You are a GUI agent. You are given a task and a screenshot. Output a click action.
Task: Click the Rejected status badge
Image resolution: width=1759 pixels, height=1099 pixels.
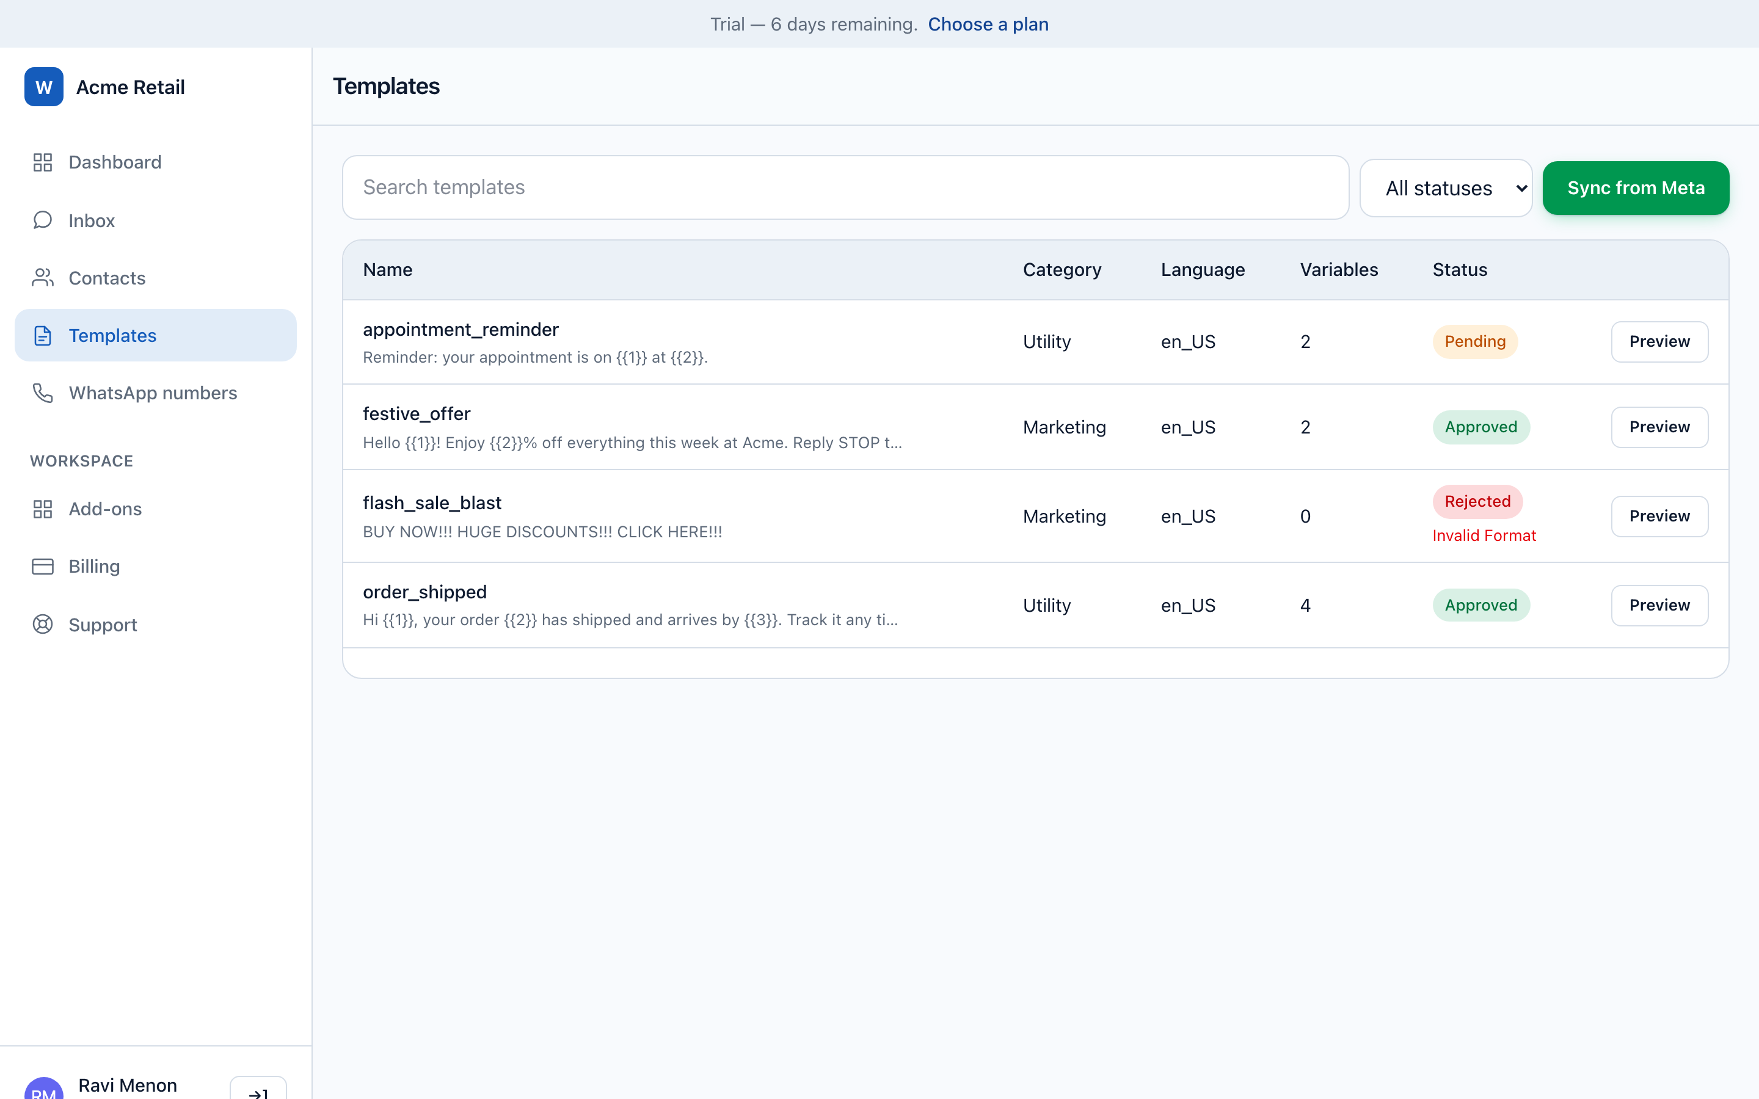pos(1477,501)
